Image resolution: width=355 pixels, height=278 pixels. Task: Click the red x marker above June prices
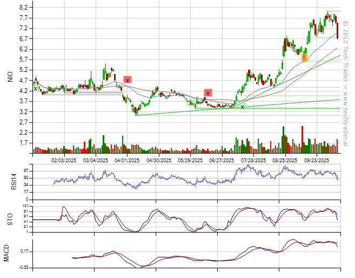(207, 92)
